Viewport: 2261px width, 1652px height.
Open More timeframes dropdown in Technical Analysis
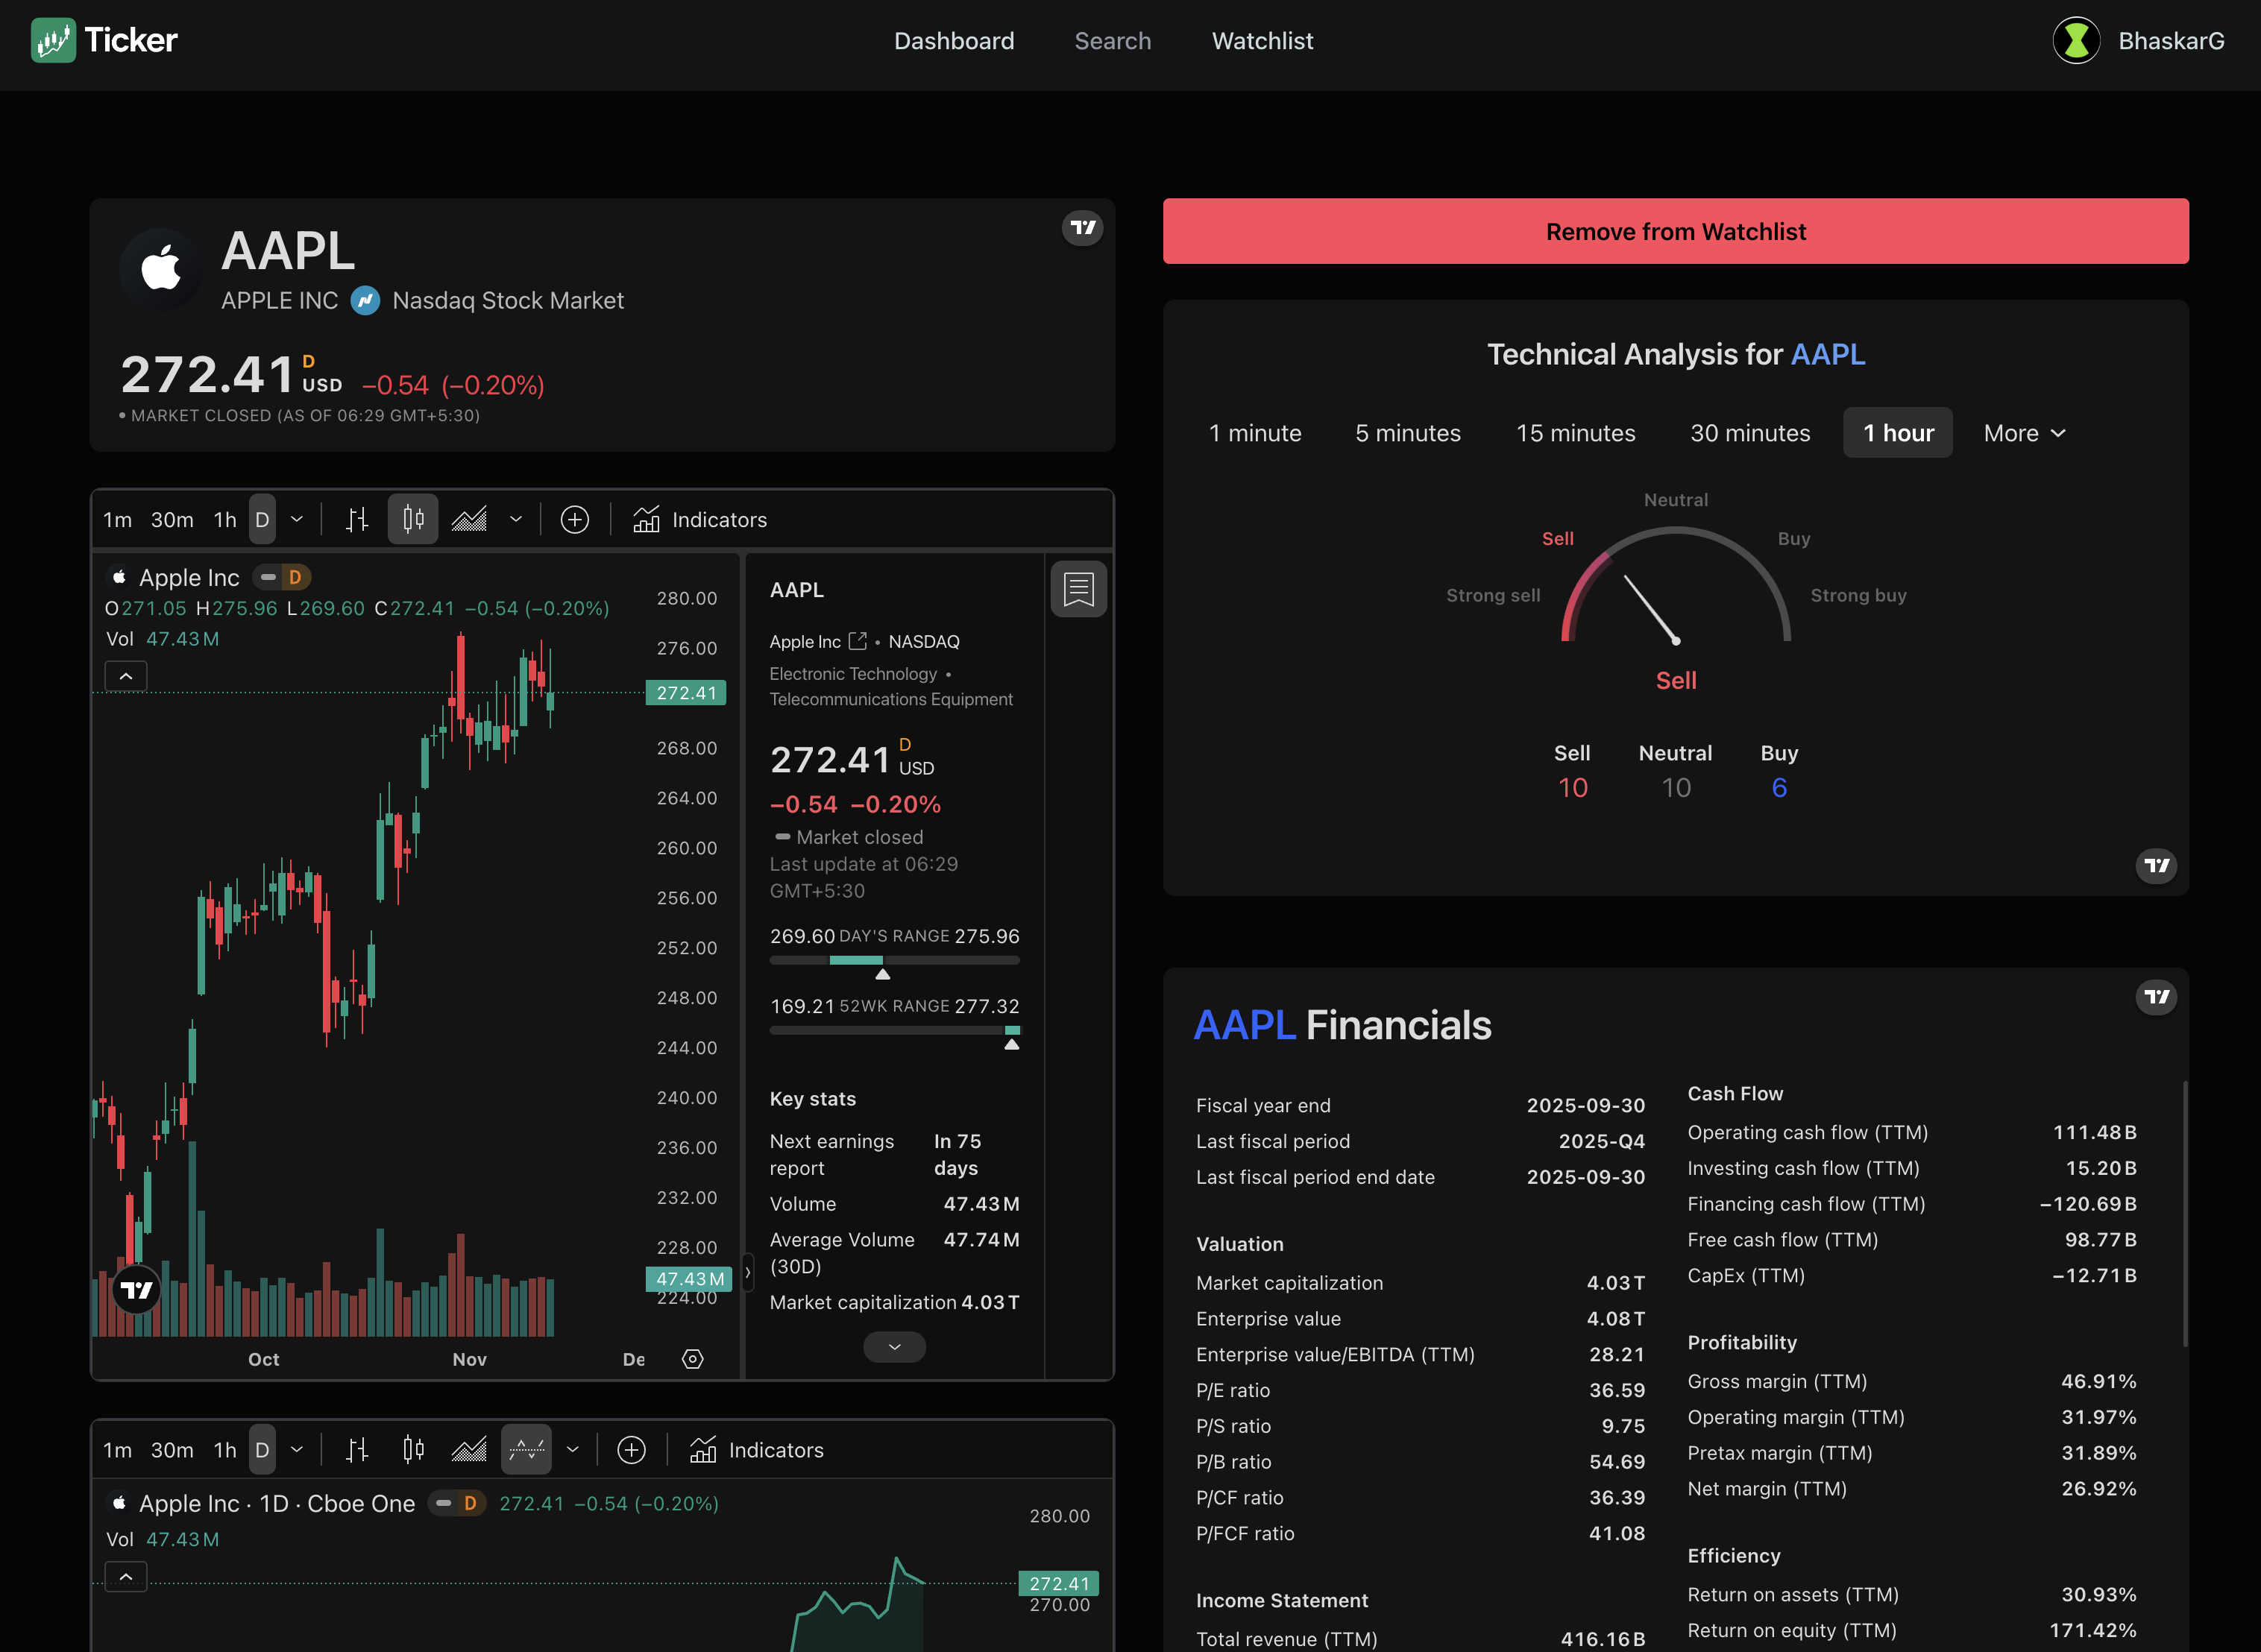pyautogui.click(x=2024, y=433)
